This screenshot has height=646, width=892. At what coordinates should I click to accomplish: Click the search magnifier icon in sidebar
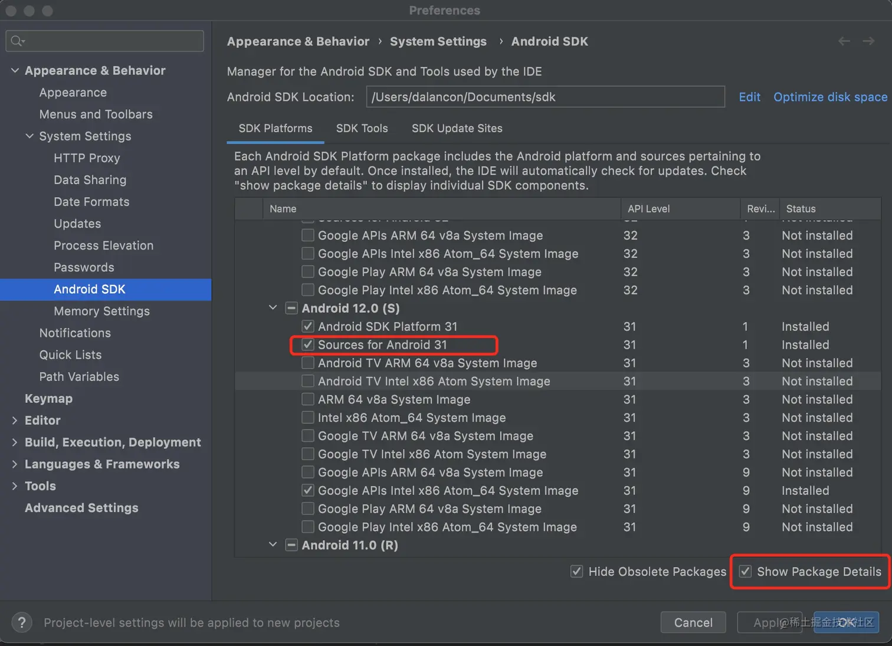(17, 41)
